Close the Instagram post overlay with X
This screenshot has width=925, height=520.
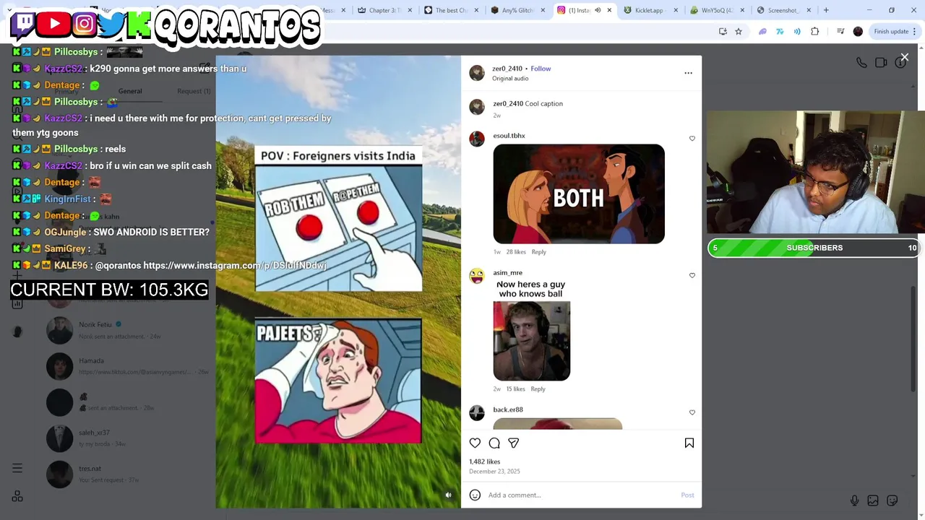[904, 57]
